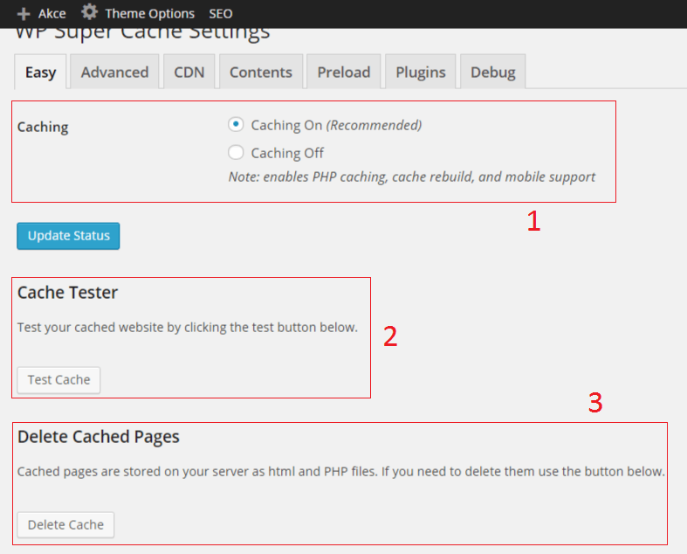Image resolution: width=687 pixels, height=554 pixels.
Task: Click the Test Cache button
Action: click(58, 380)
